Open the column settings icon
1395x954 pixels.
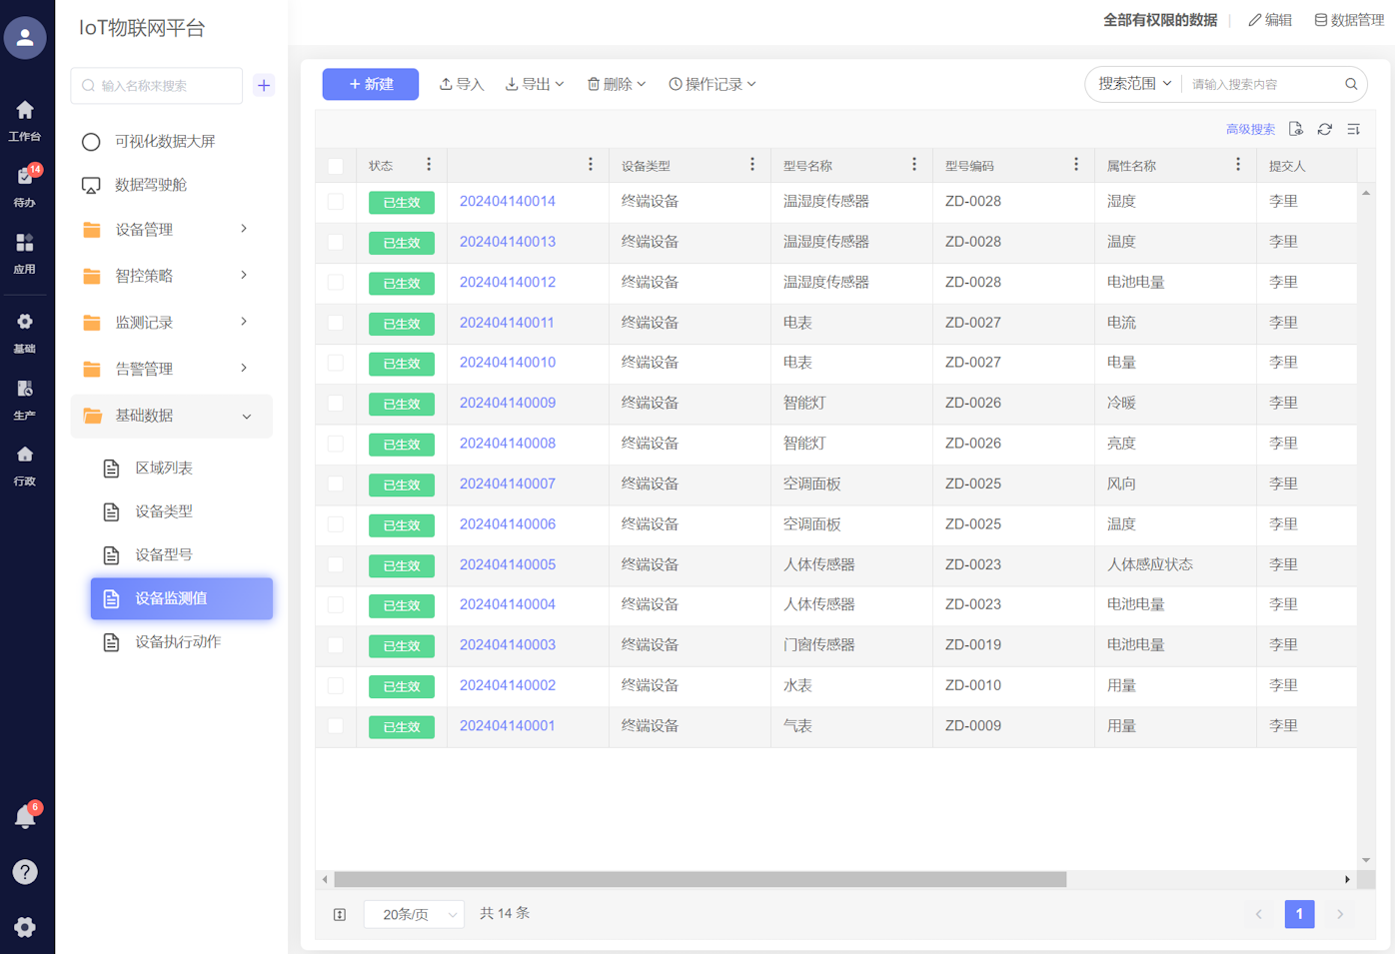click(x=1353, y=129)
